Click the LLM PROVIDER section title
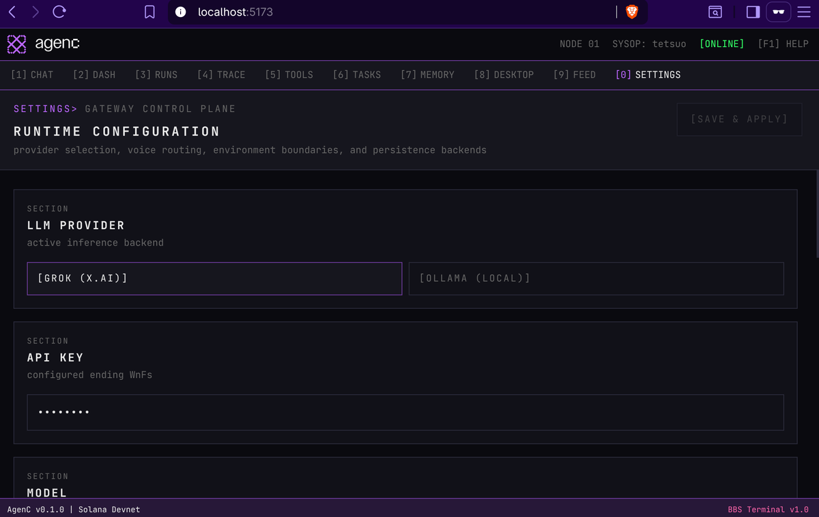Viewport: 819px width, 517px height. tap(76, 225)
